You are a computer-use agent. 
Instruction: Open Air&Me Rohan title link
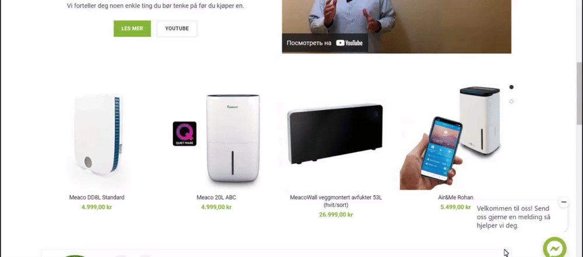455,197
